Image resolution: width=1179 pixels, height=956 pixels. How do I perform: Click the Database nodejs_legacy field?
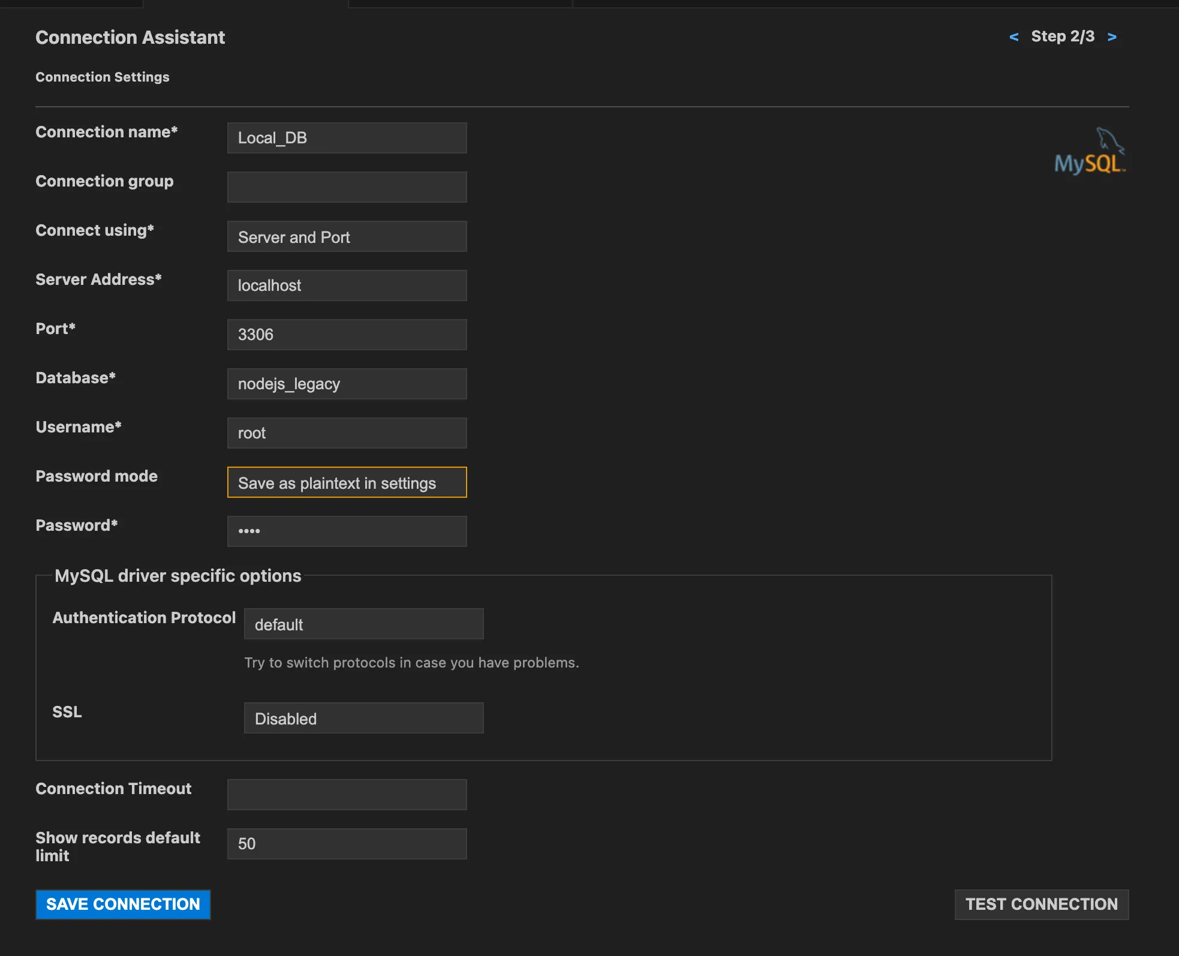pos(347,384)
